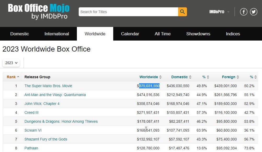Sort by the Foreign column arrows
Image resolution: width=262 pixels, height=152 pixels.
[238, 77]
